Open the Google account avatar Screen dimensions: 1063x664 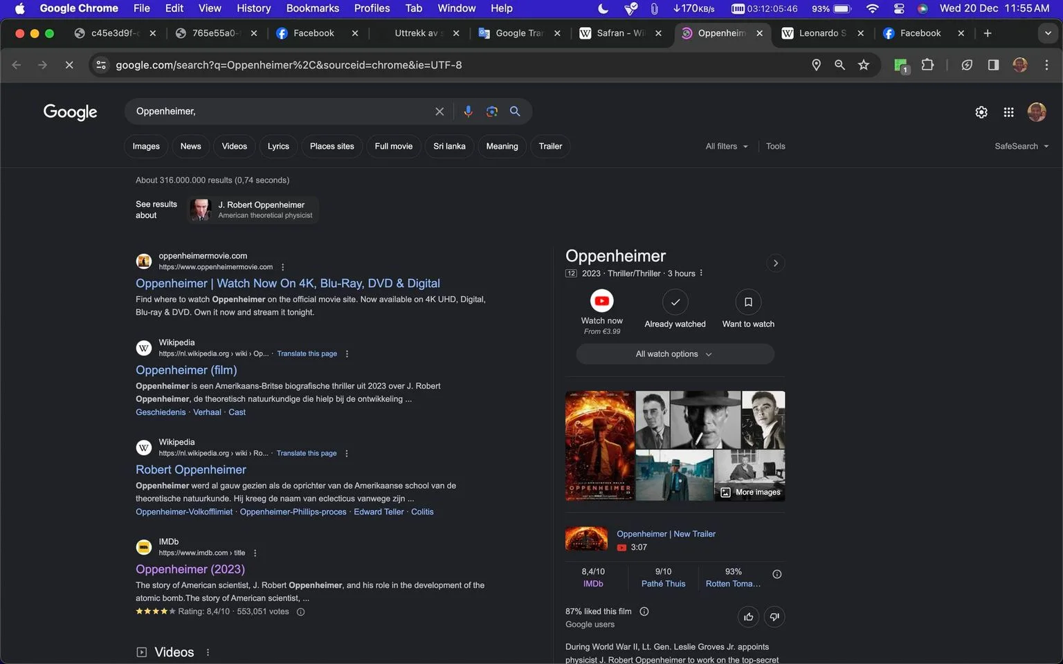(x=1037, y=112)
